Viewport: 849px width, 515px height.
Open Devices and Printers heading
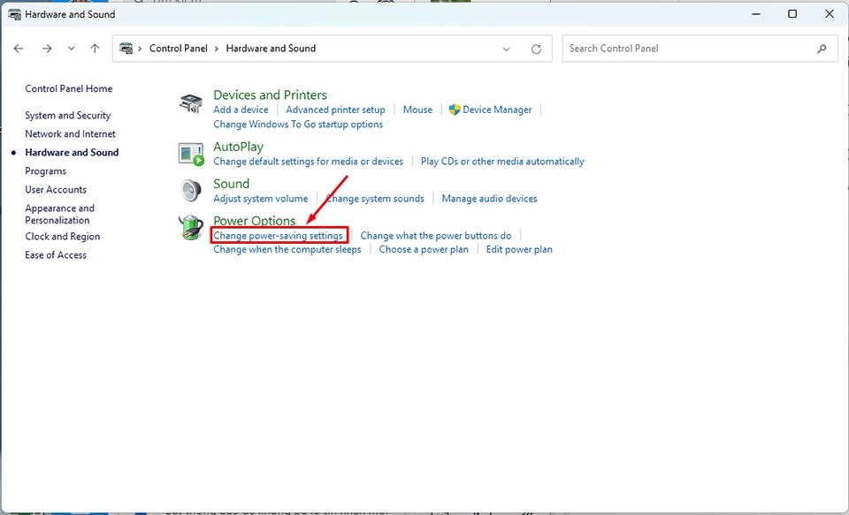[x=271, y=95]
